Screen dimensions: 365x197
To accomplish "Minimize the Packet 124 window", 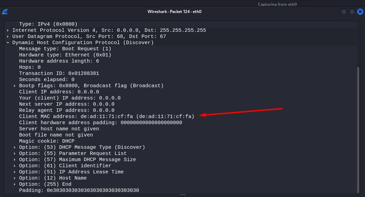I will click(x=344, y=12).
